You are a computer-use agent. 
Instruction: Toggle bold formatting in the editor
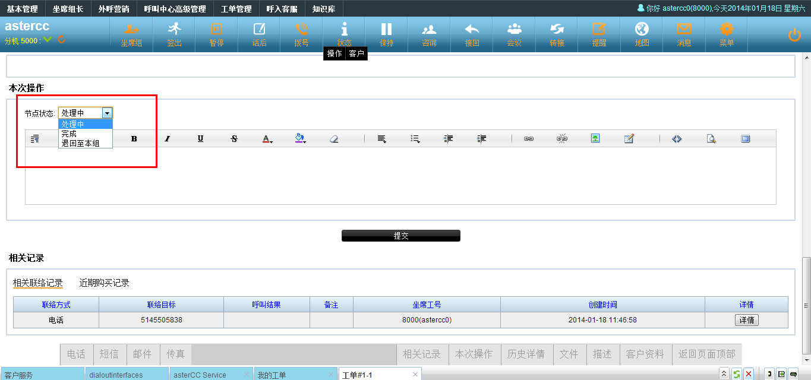[134, 139]
